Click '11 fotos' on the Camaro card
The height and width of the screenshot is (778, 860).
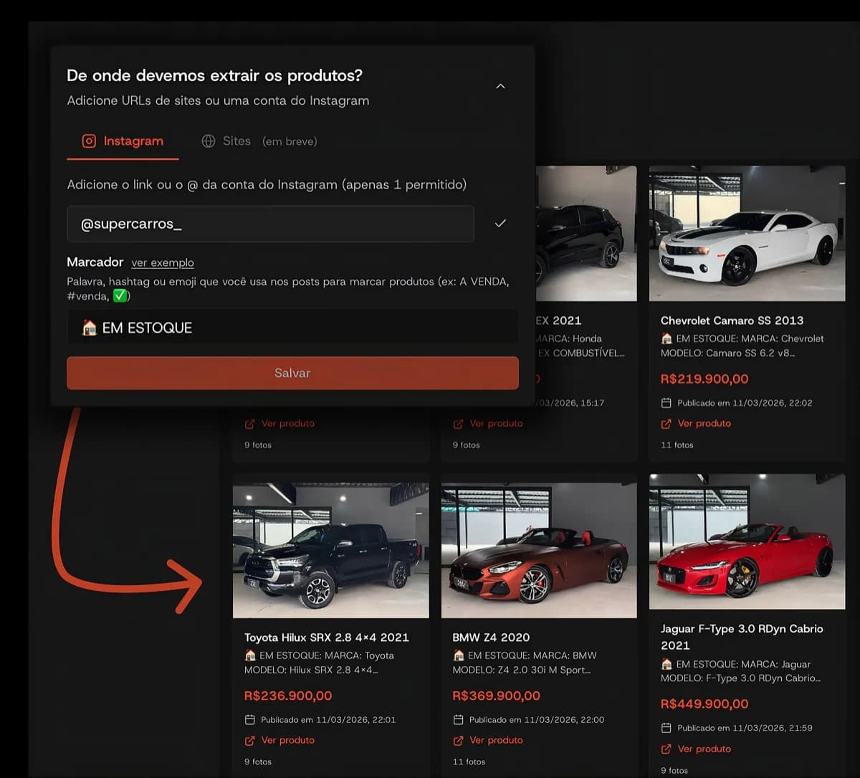point(677,445)
